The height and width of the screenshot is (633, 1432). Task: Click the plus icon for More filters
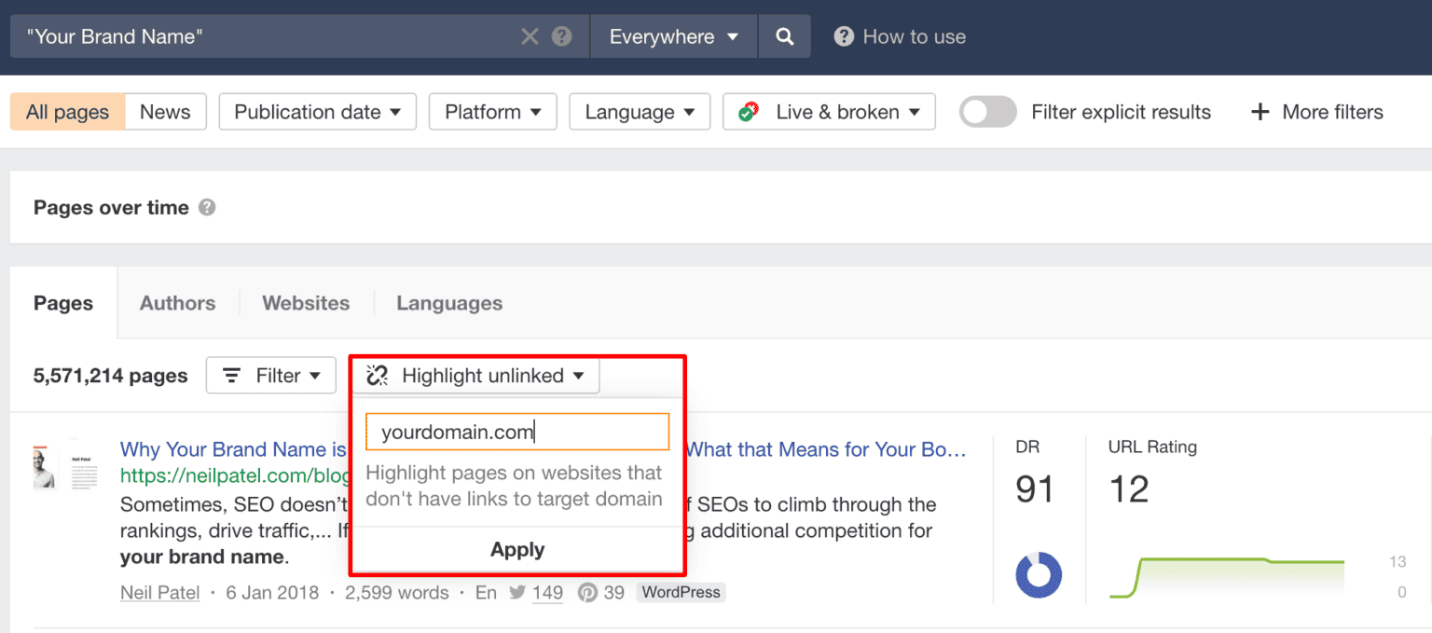click(1260, 113)
